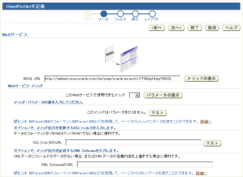Click the 終了 button

194,28
